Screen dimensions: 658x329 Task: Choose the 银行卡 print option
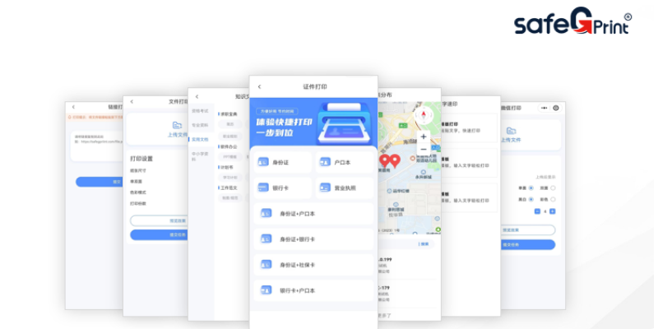click(282, 188)
